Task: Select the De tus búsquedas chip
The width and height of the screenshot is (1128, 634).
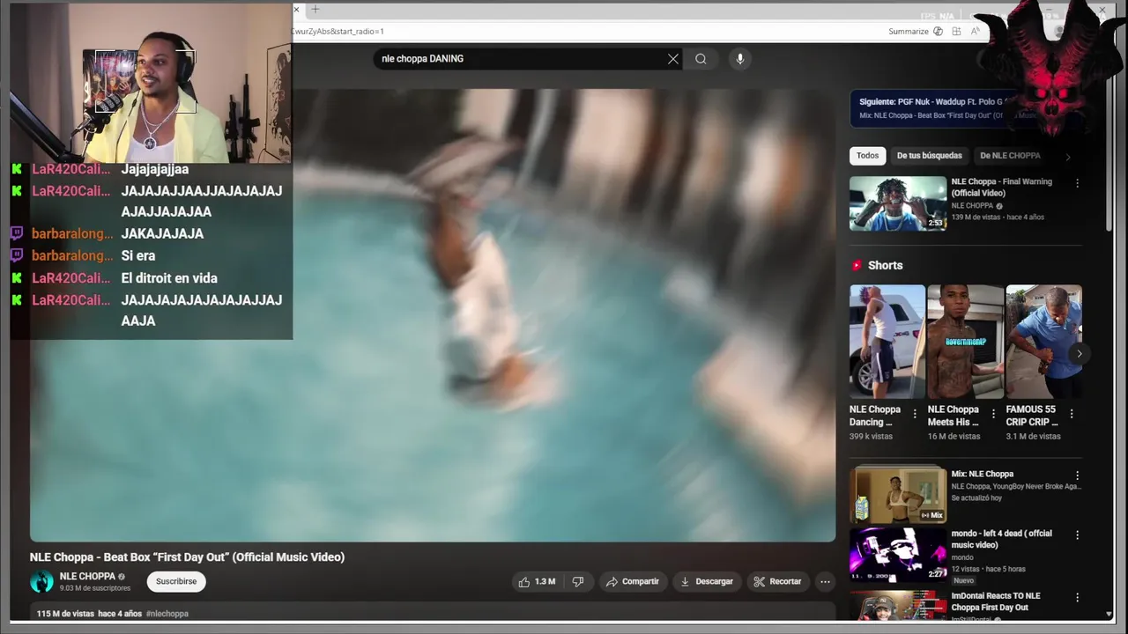Action: 930,156
